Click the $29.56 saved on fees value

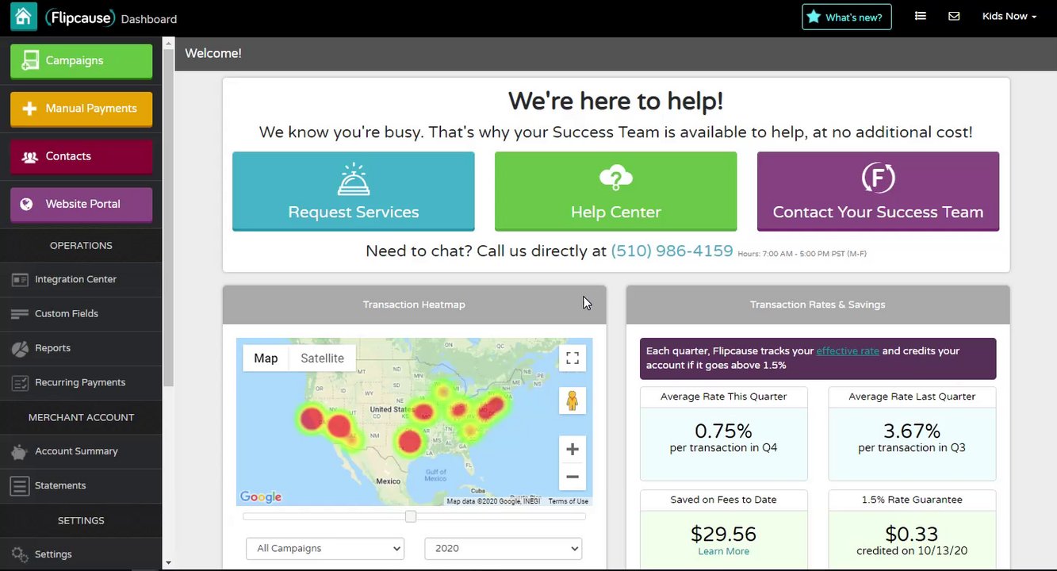[723, 534]
